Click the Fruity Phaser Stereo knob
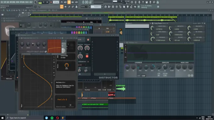The image size is (214, 120). [x=171, y=34]
